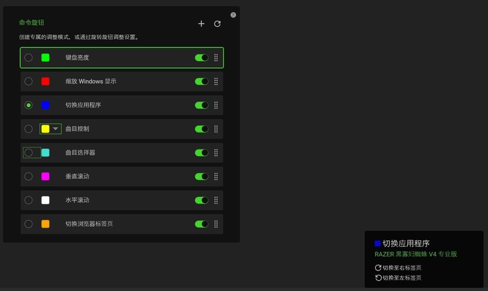Image resolution: width=488 pixels, height=291 pixels.
Task: Select the 水平滚动 radio button
Action: coord(28,200)
